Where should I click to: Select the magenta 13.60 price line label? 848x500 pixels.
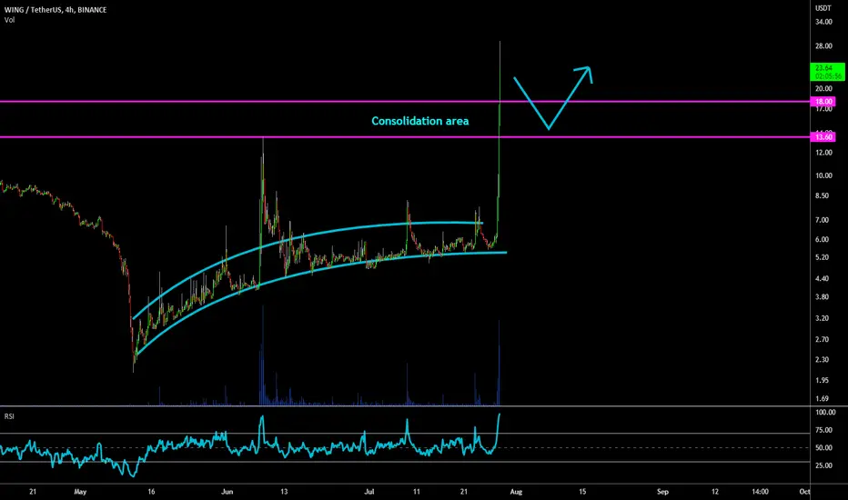click(823, 137)
